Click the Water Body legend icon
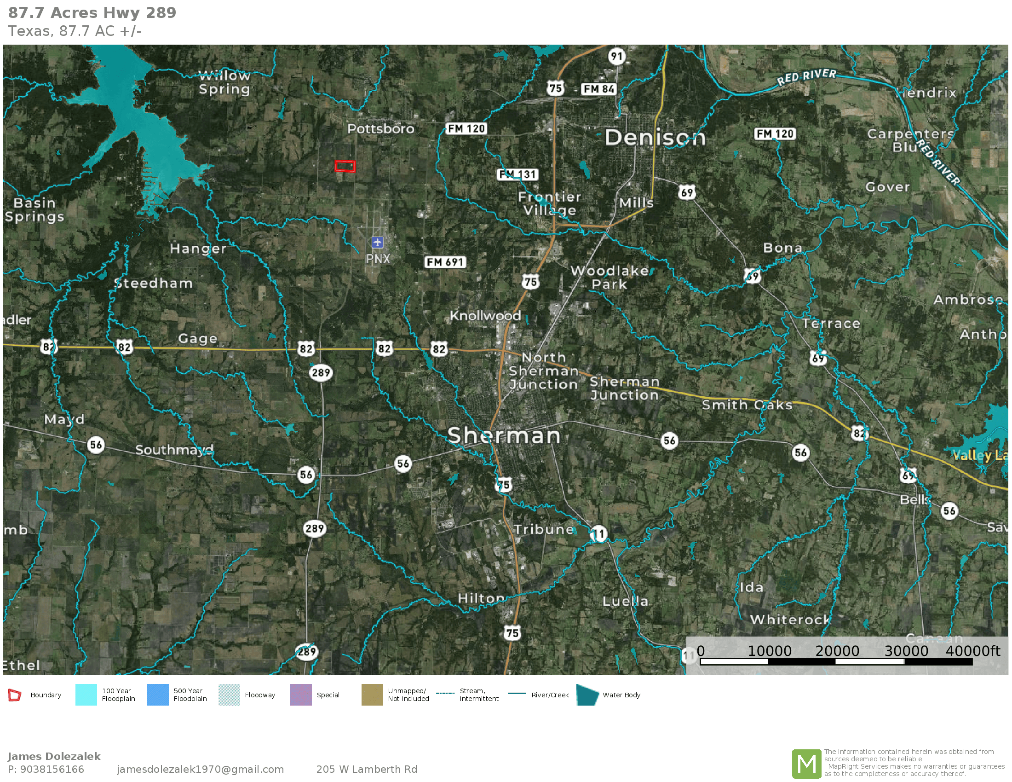This screenshot has width=1012, height=782. (588, 695)
